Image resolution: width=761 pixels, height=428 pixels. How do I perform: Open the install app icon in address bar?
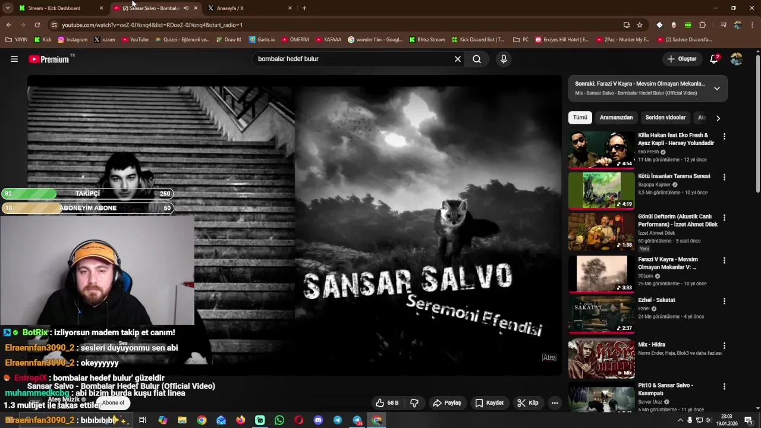tap(627, 25)
